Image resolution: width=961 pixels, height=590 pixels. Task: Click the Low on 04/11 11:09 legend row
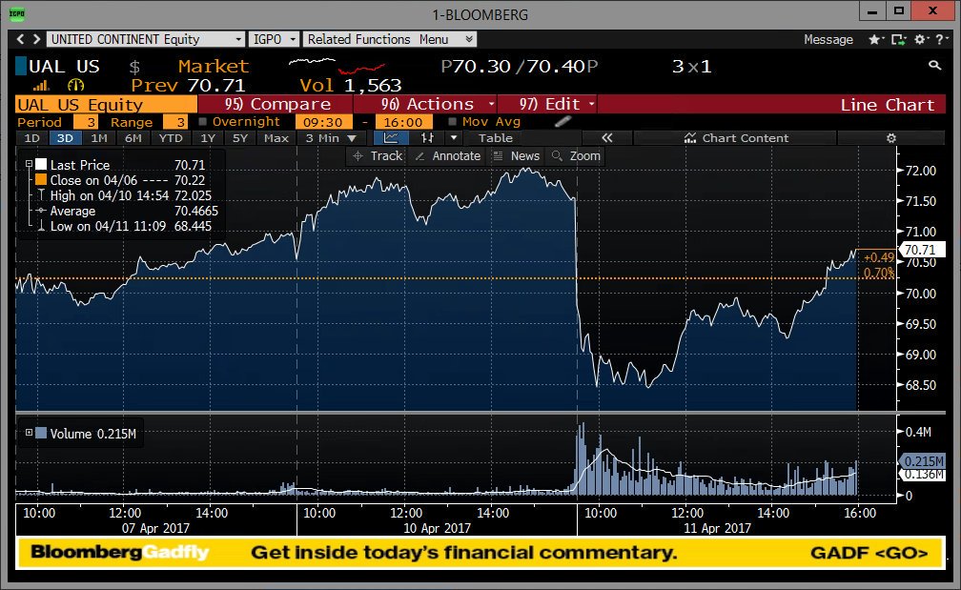124,226
